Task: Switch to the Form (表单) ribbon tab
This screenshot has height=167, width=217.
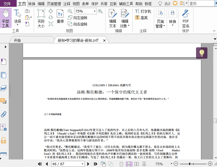Action: 85,4
